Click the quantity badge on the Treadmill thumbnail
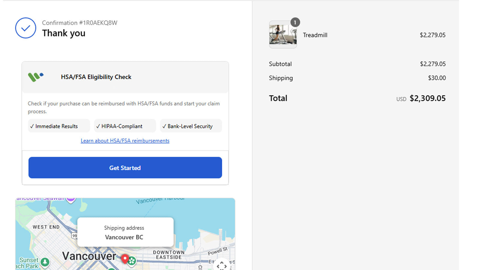This screenshot has width=480, height=270. click(295, 22)
